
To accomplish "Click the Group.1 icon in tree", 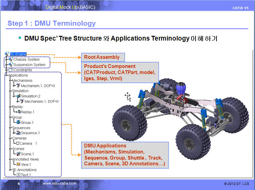I will click(x=18, y=122).
